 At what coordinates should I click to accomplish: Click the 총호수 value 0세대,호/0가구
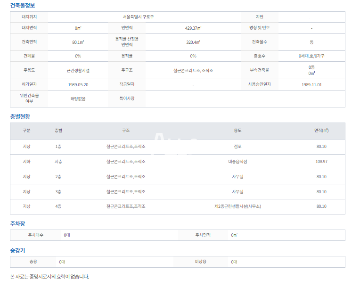(311, 56)
